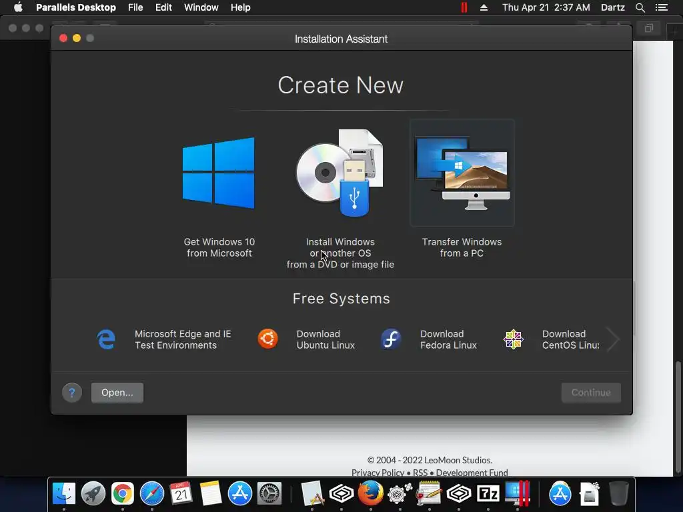Click the Open... button

click(x=117, y=393)
